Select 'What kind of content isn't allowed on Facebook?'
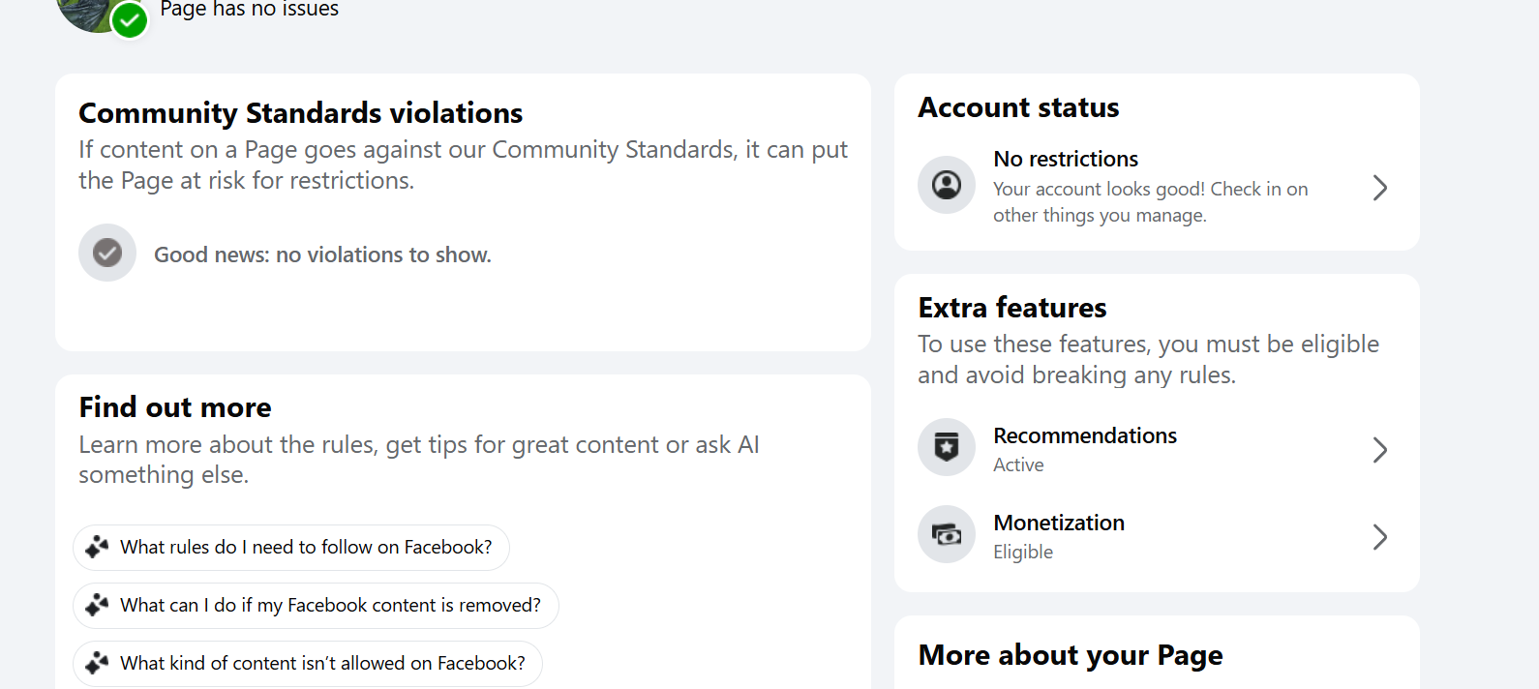The height and width of the screenshot is (689, 1539). click(322, 664)
